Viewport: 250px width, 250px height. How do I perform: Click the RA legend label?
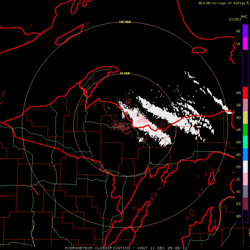(x=238, y=142)
